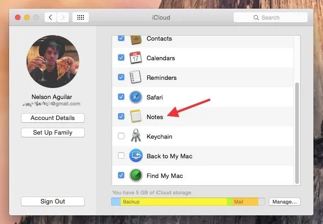
Task: Click the profile photo of Nelson Aguilar
Action: 53,62
